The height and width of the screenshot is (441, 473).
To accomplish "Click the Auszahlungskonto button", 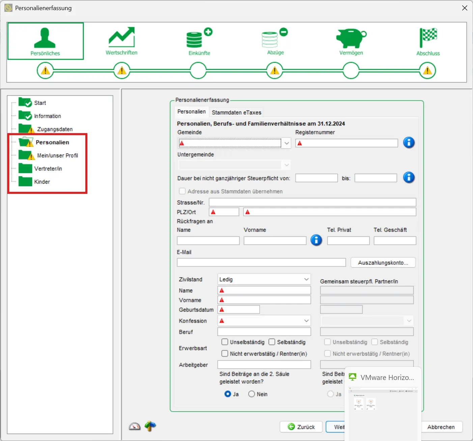I will 383,262.
